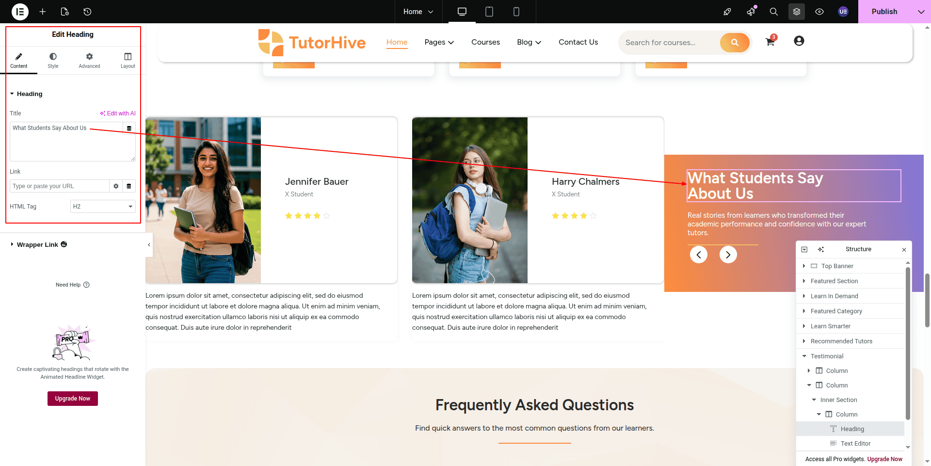The image size is (931, 466).
Task: Open the Finder search icon in top bar
Action: coord(774,12)
